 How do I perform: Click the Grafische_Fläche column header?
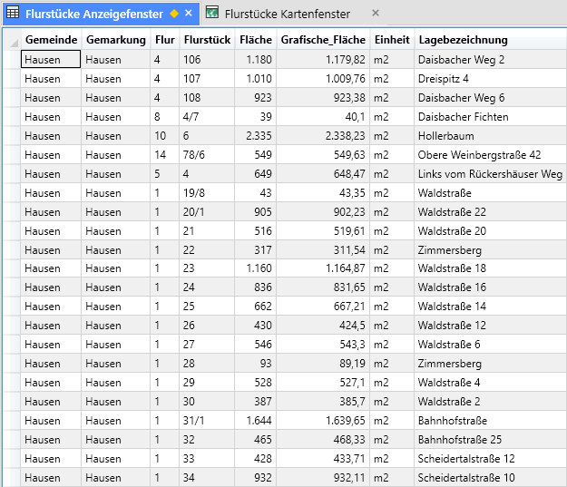point(322,40)
